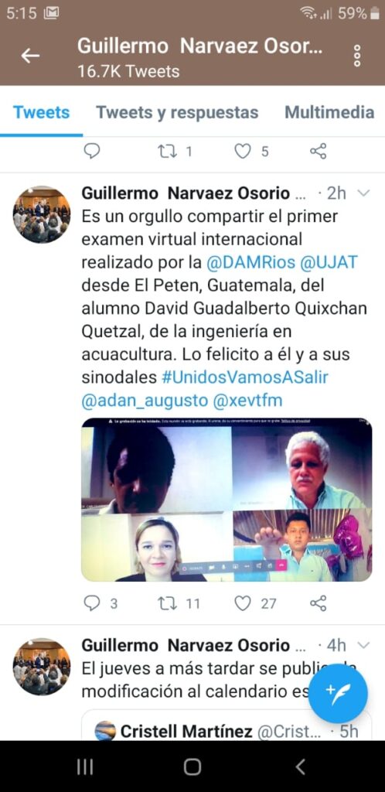Tap the back arrow in header
385x792 pixels.
tap(30, 56)
